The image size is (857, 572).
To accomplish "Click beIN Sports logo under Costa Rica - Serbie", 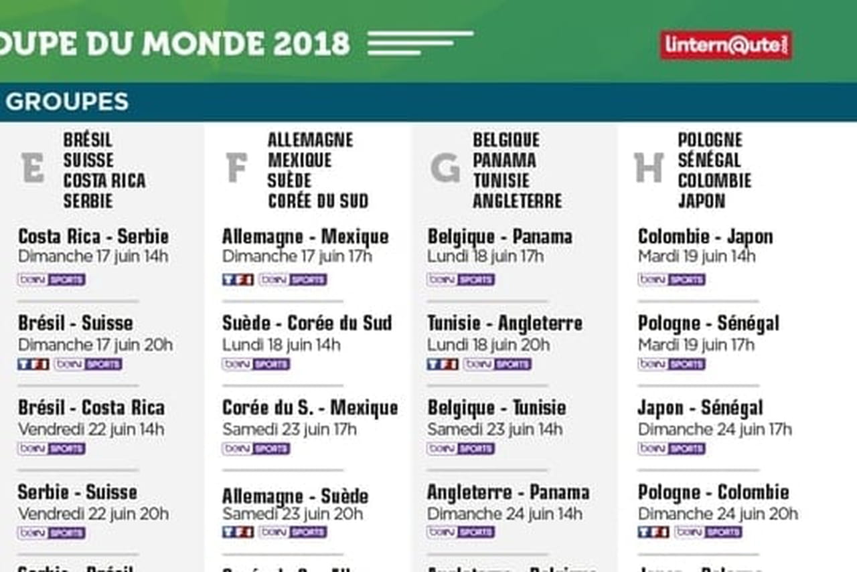I will pos(52,280).
